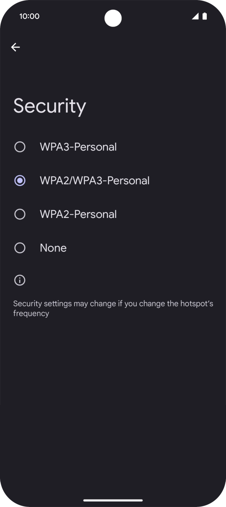
Task: Tap the info icon to learn about security settings
Action: 20,280
